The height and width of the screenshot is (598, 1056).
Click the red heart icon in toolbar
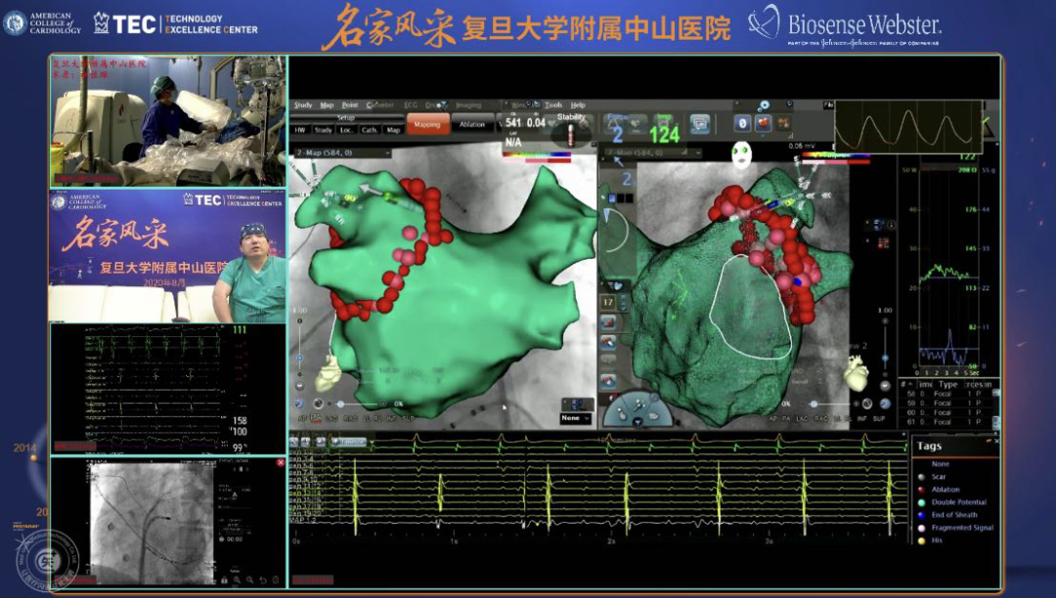click(x=764, y=123)
